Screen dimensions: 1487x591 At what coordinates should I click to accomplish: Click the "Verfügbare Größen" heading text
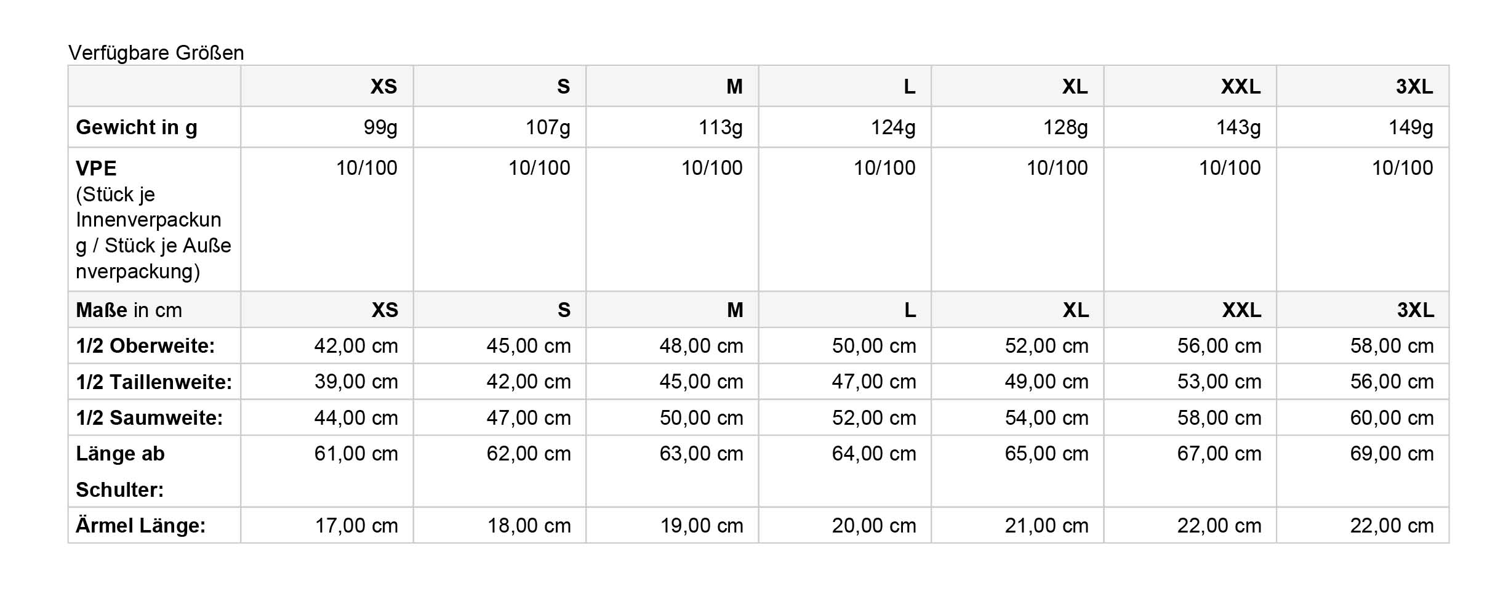pos(156,53)
